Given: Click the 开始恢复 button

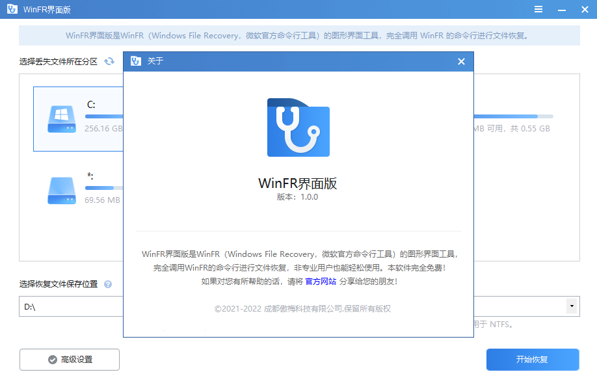Looking at the screenshot, I should 533,360.
